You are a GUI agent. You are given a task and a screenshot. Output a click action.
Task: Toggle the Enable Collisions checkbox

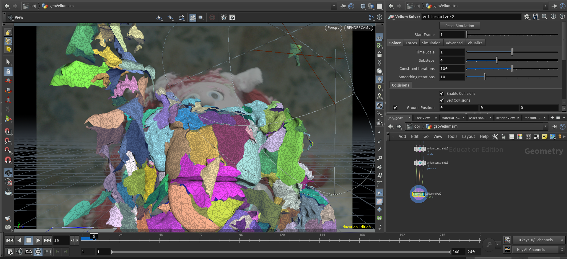tap(442, 94)
